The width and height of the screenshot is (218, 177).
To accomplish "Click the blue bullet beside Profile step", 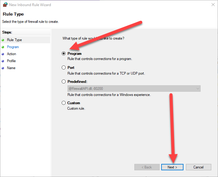I will click(x=3, y=61).
